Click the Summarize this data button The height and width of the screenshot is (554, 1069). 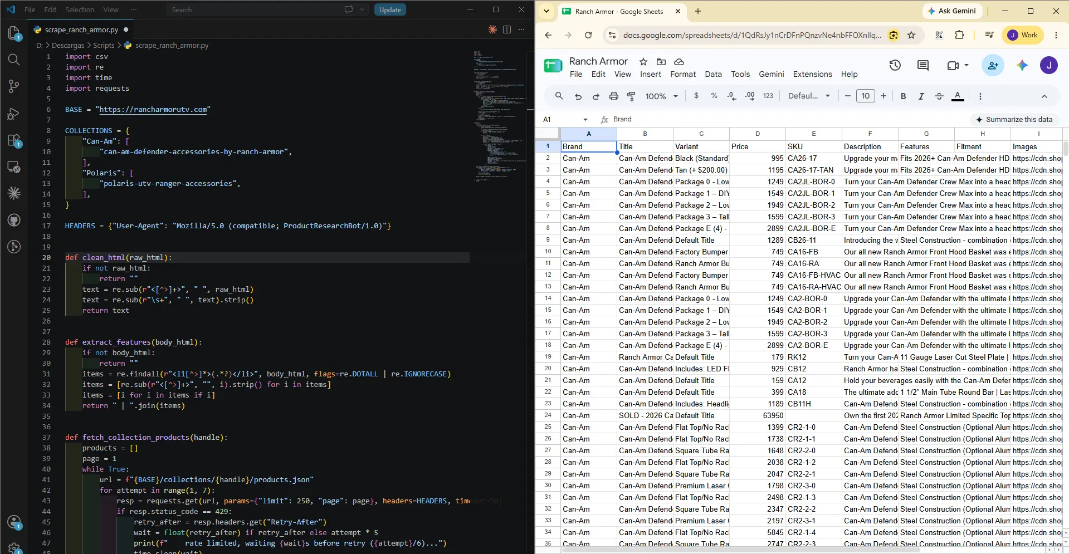coord(1014,119)
